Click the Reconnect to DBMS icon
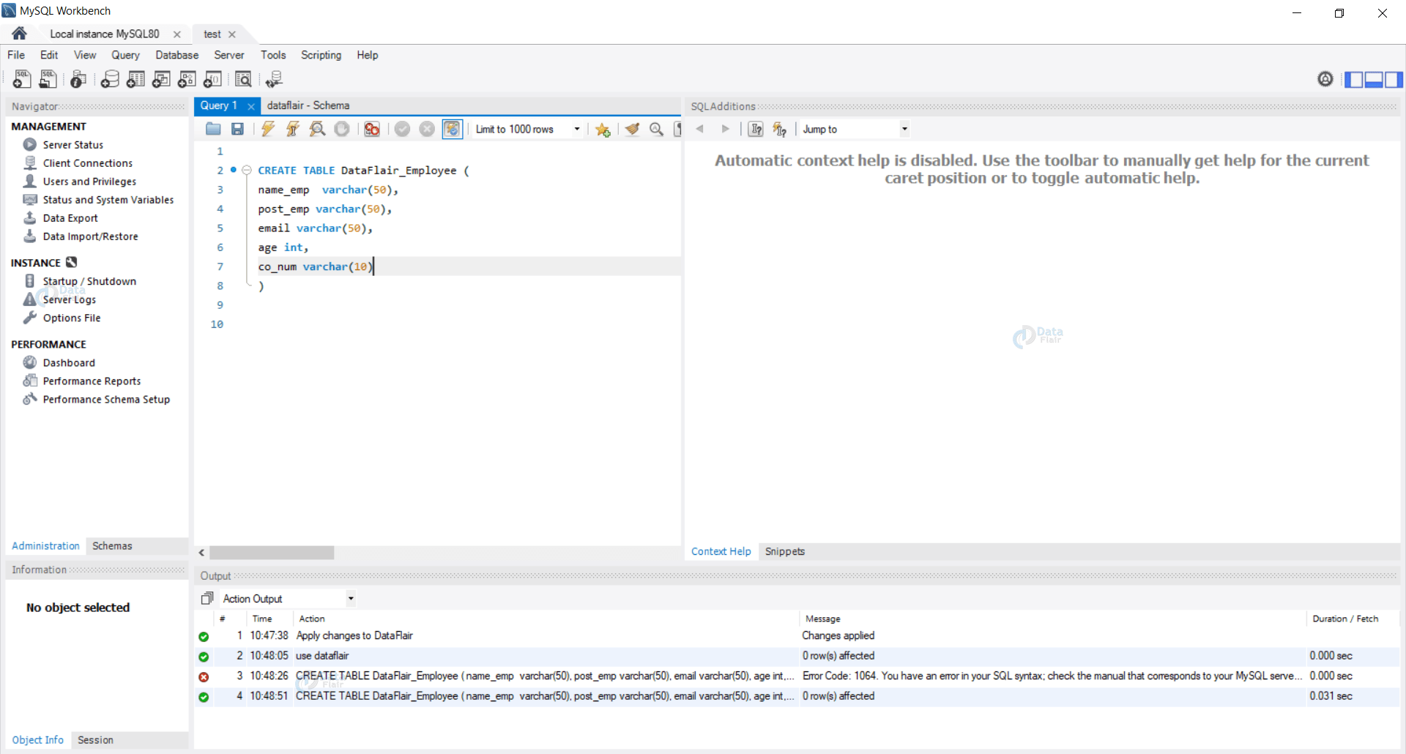The image size is (1406, 754). pyautogui.click(x=273, y=79)
